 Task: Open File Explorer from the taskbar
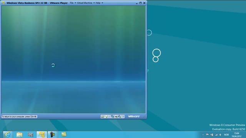(20, 135)
